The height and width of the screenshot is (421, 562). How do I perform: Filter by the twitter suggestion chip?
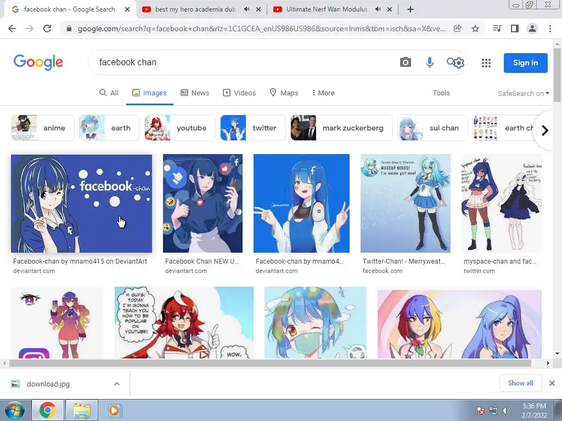coord(252,128)
